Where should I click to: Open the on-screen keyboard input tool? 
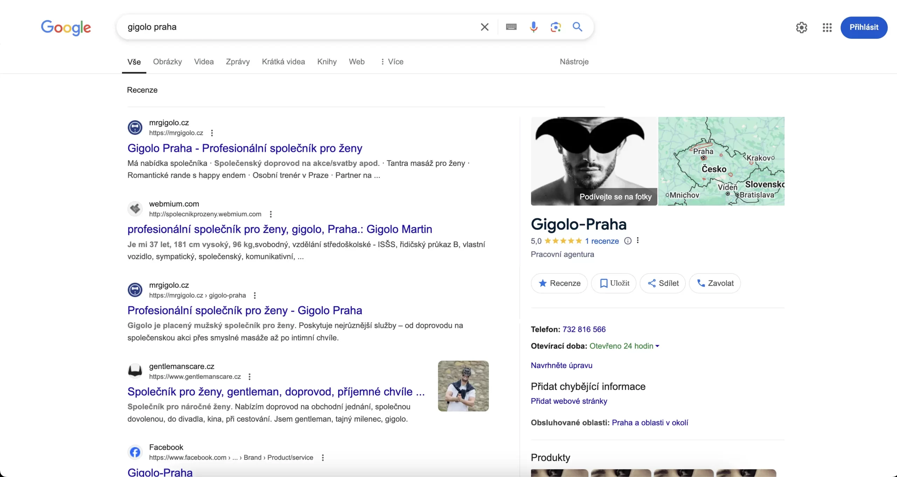tap(511, 27)
